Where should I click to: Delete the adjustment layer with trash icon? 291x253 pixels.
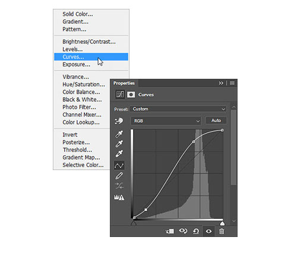(222, 231)
